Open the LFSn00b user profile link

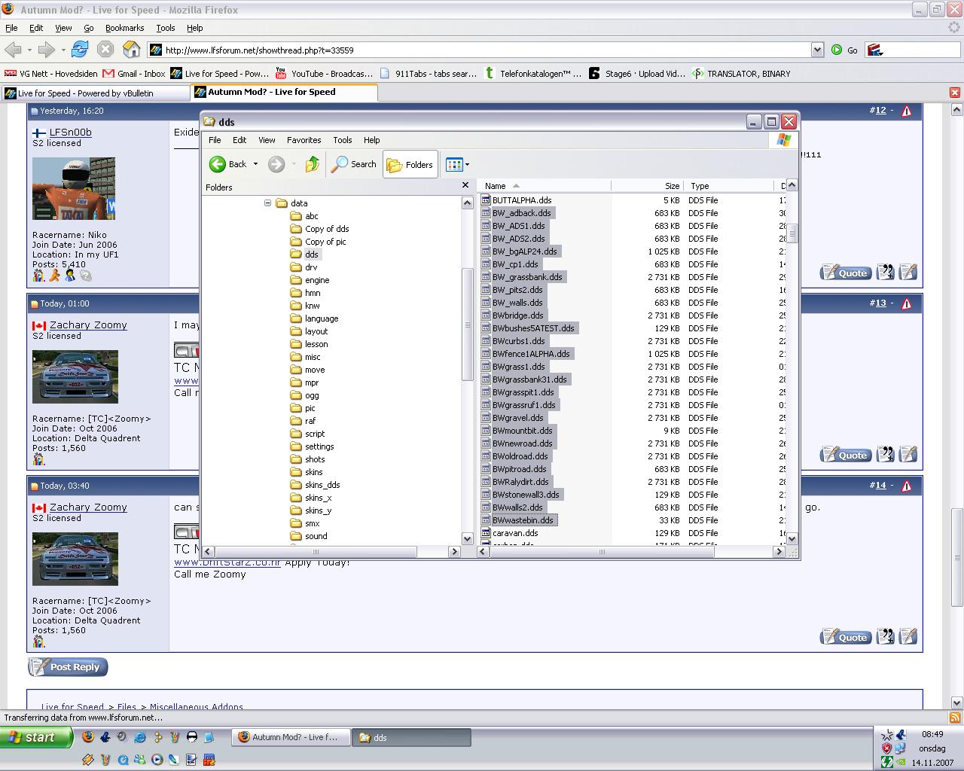point(71,133)
